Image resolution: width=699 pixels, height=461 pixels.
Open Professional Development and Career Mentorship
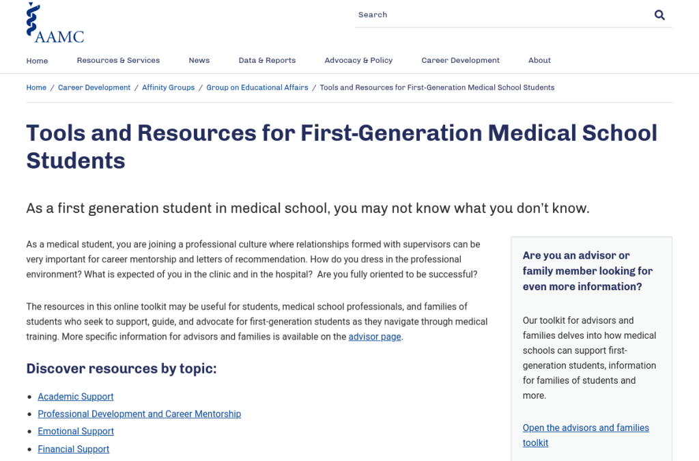(139, 414)
